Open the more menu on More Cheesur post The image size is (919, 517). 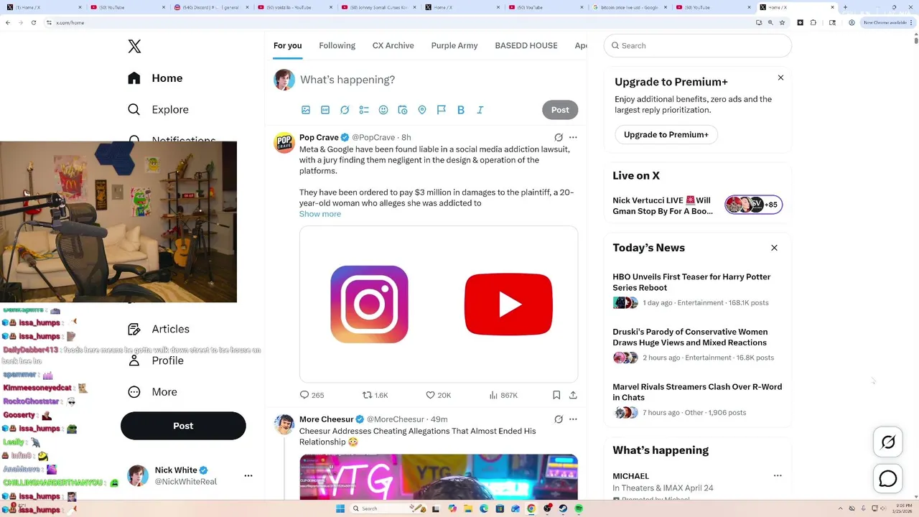(573, 419)
